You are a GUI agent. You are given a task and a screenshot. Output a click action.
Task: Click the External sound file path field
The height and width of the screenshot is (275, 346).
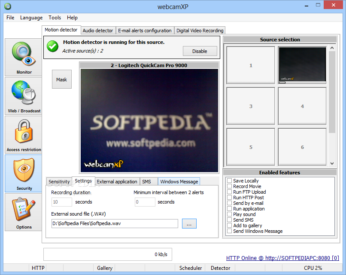coord(115,223)
